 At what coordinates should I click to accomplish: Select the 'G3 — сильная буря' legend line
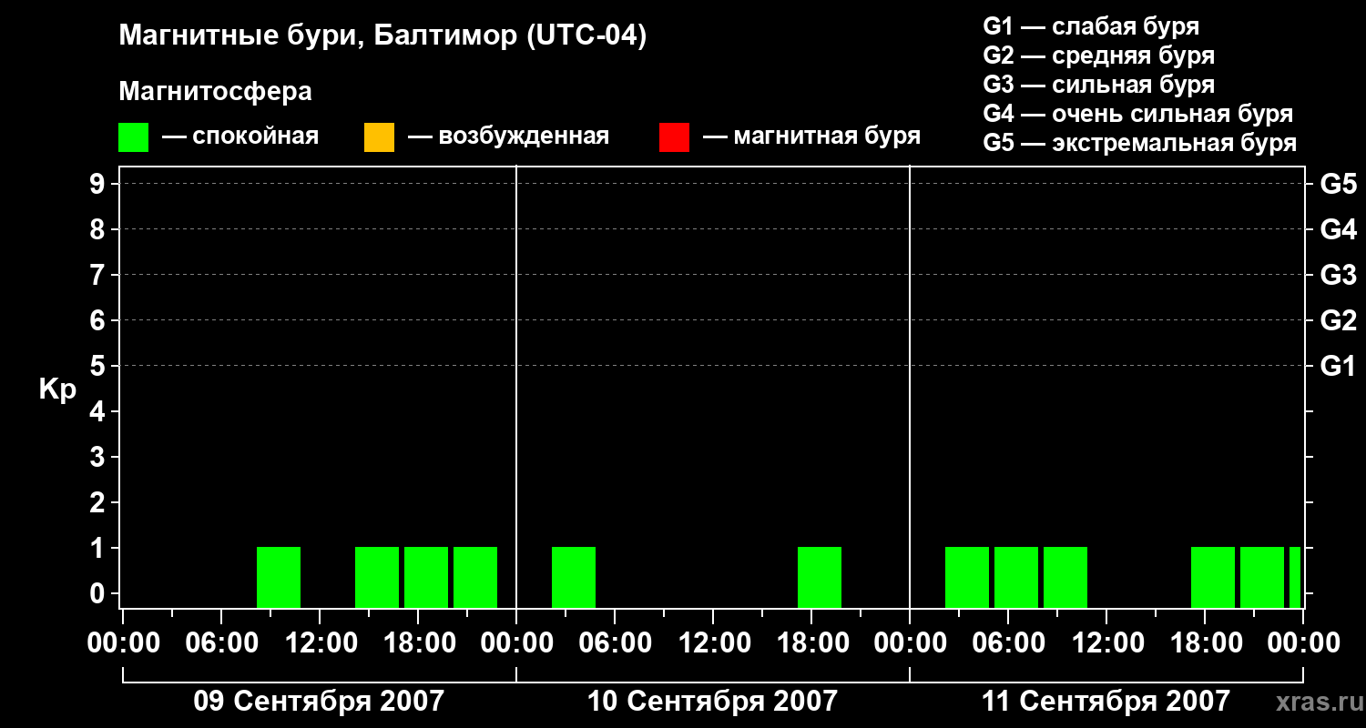tap(1098, 85)
